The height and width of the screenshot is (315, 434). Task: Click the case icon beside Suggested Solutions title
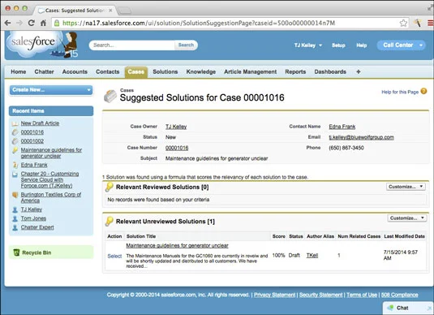[x=110, y=96]
